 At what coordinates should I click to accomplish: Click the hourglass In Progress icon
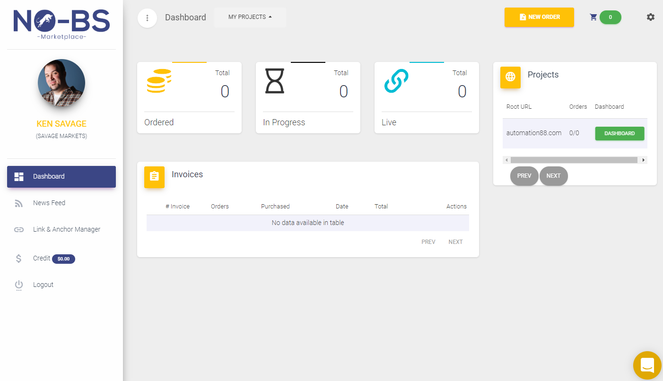coord(275,81)
